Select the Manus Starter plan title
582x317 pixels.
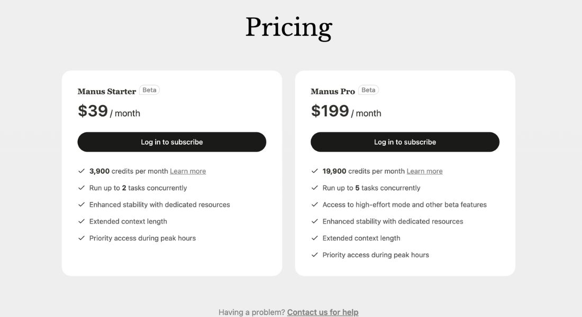point(106,91)
